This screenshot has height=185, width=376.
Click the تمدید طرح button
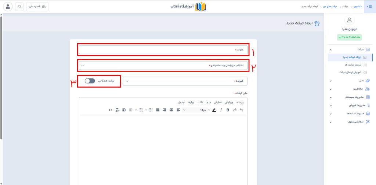pos(37,7)
